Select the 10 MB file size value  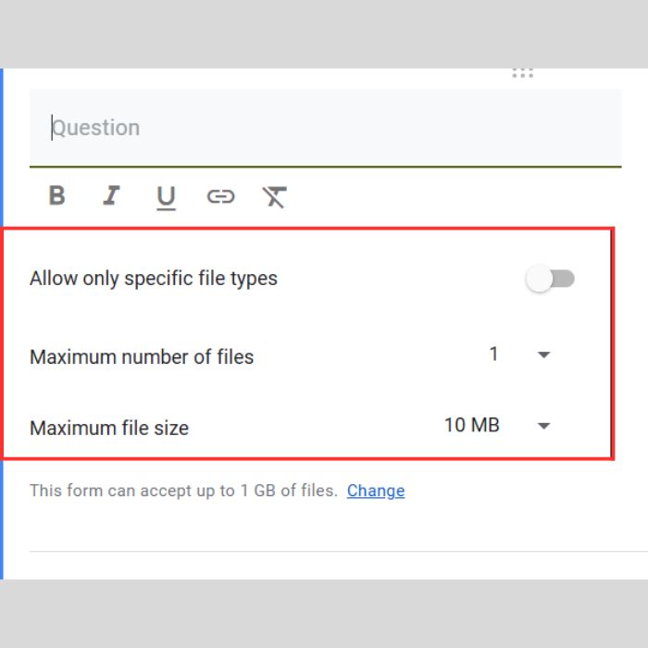pyautogui.click(x=471, y=425)
